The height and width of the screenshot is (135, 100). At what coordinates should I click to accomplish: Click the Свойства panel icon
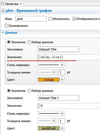click(x=2, y=4)
